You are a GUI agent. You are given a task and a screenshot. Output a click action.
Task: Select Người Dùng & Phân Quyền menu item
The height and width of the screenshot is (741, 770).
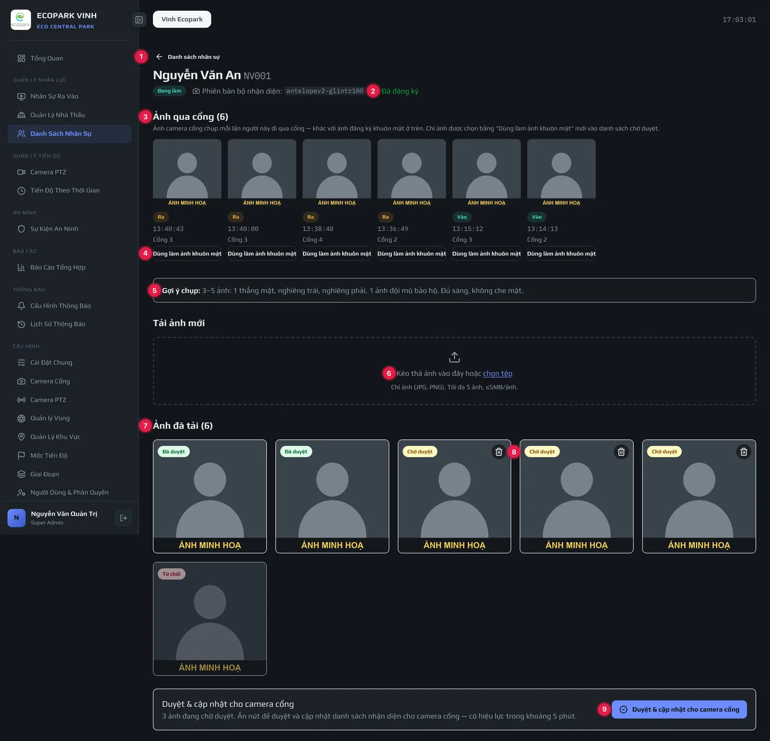(69, 492)
